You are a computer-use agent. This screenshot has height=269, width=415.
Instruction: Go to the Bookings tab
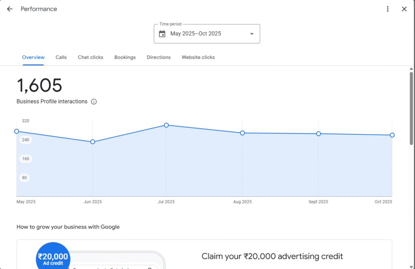coord(125,57)
